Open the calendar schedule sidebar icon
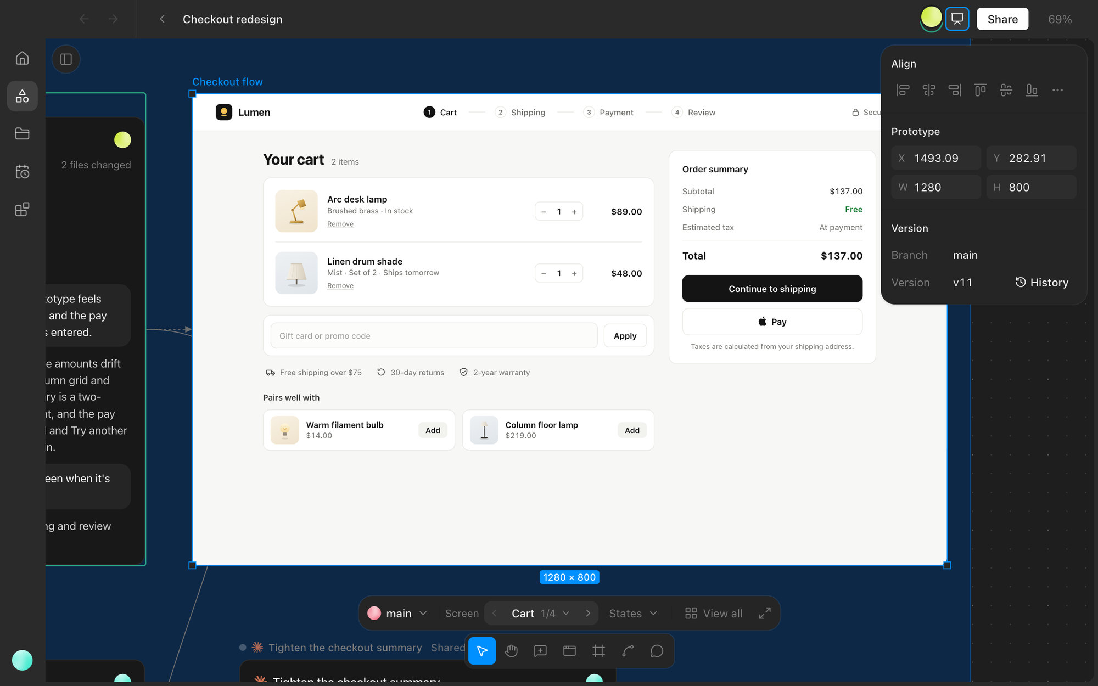 click(x=22, y=171)
